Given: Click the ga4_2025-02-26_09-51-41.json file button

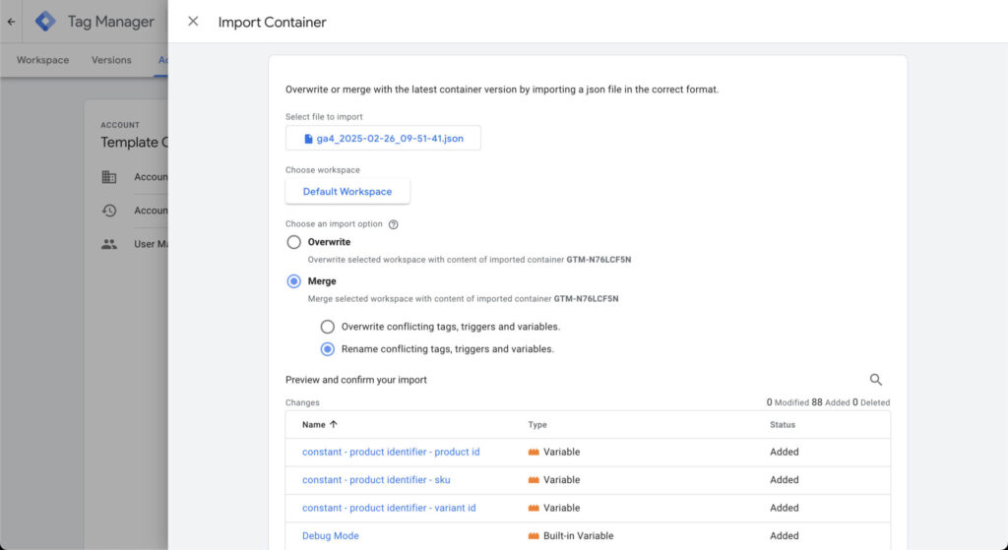Looking at the screenshot, I should tap(383, 139).
